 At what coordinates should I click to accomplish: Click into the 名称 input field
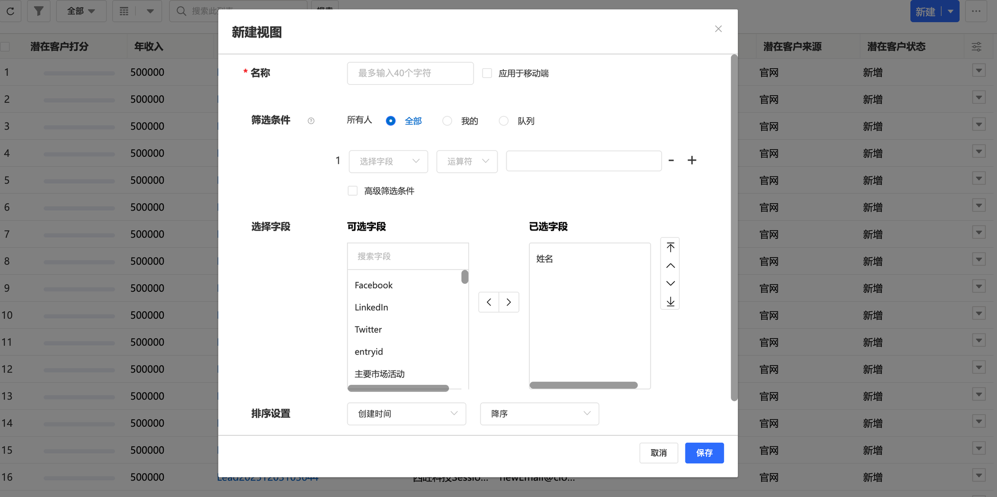tap(410, 73)
